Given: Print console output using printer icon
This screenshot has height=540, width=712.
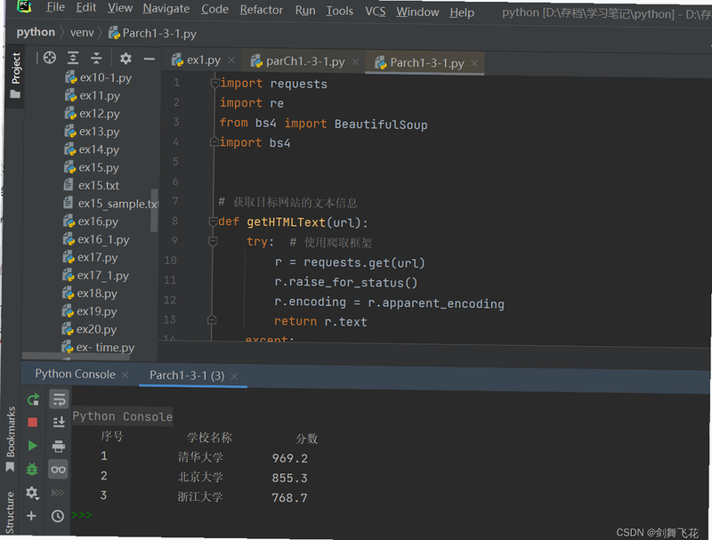Looking at the screenshot, I should click(59, 446).
